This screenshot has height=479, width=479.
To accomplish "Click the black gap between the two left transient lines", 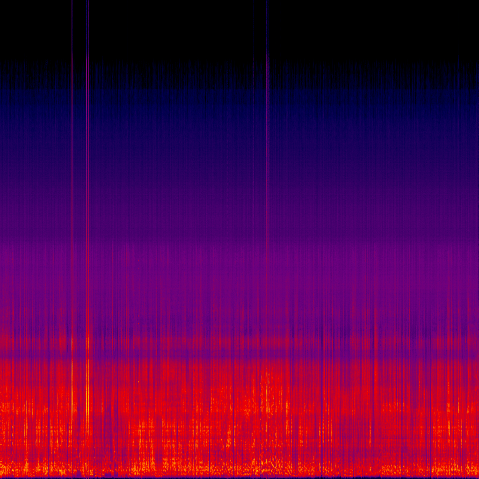I will coord(80,28).
